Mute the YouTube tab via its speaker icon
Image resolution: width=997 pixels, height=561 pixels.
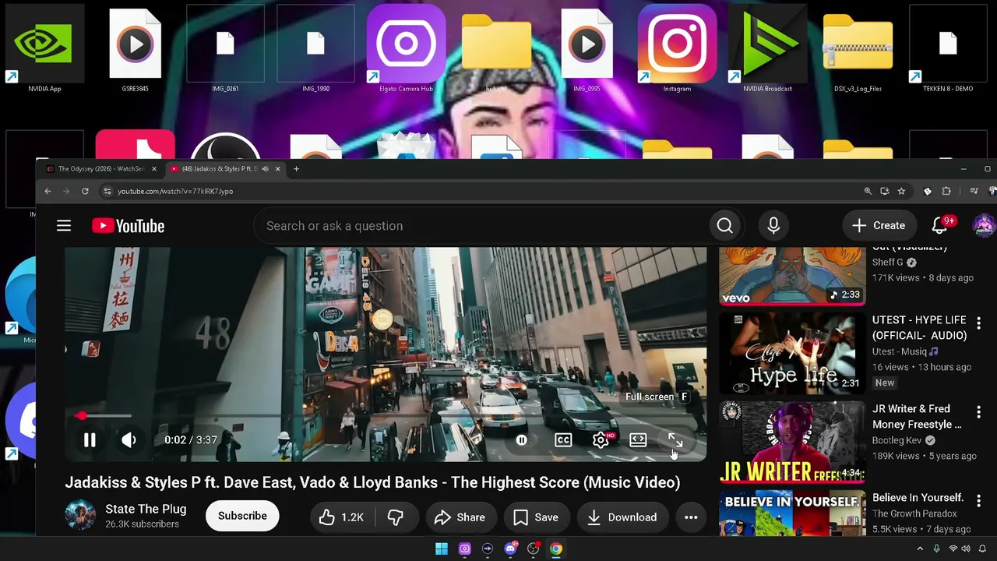[265, 169]
